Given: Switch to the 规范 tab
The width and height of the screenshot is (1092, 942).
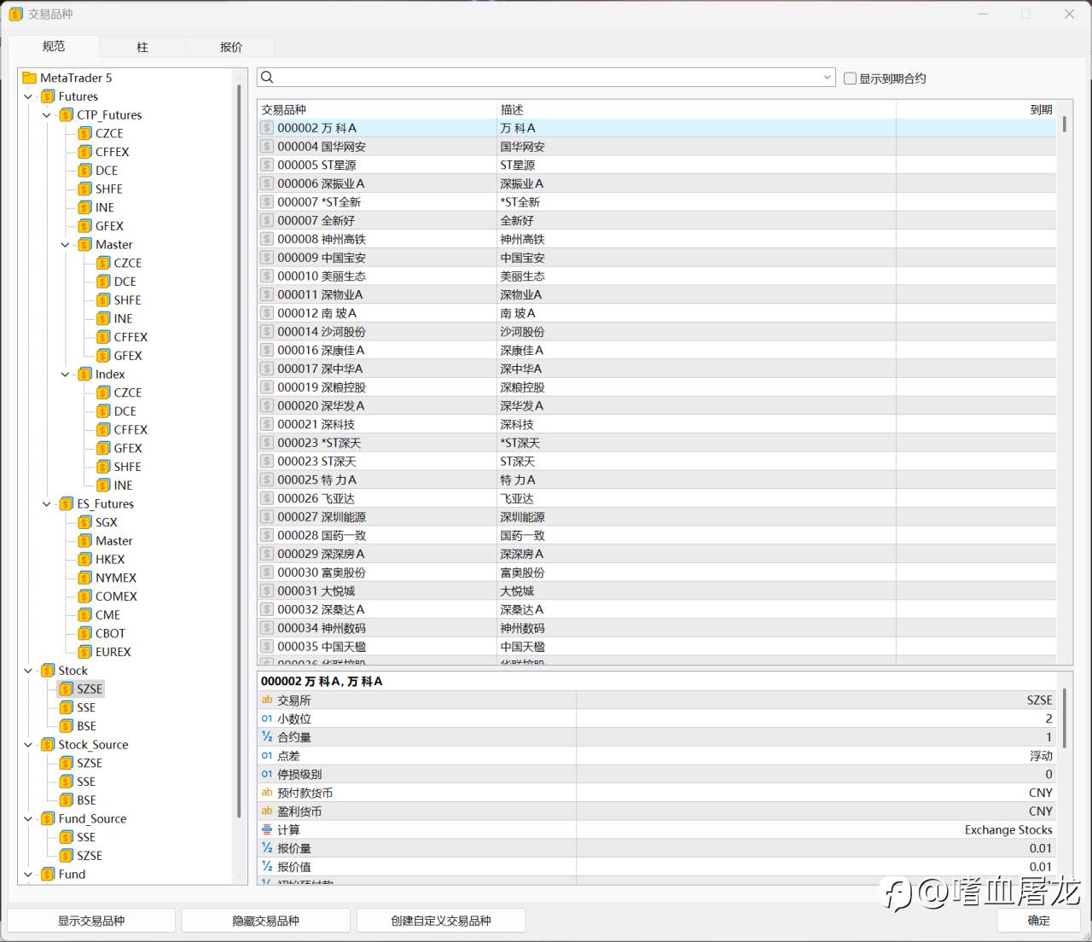Looking at the screenshot, I should (54, 46).
